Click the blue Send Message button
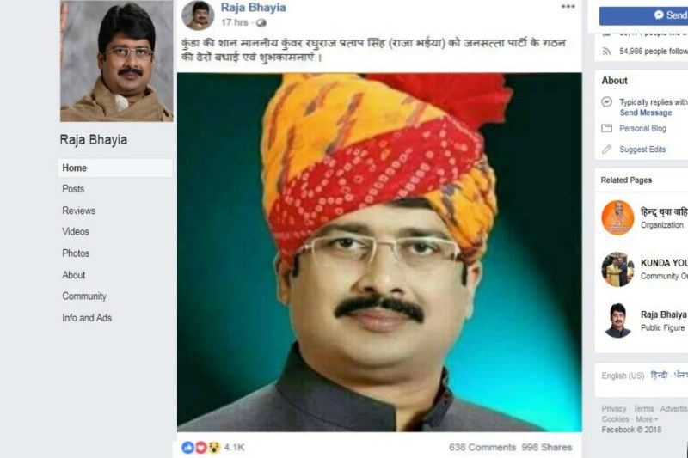 (643, 15)
